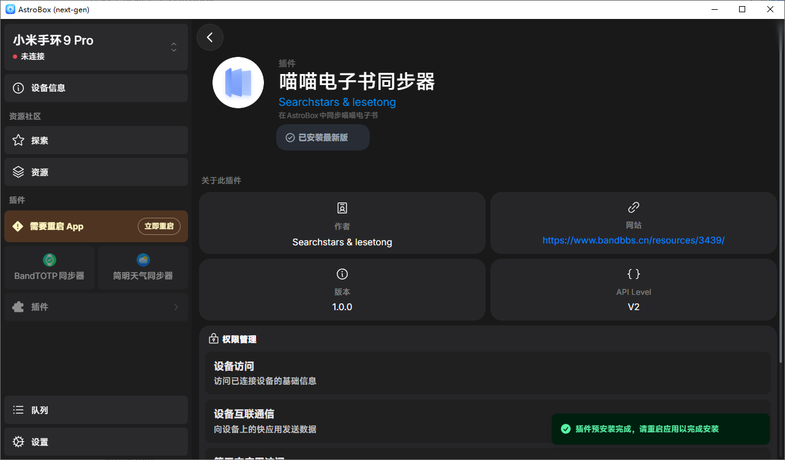Click the green success check in the toast
Viewport: 785px width, 460px height.
(x=566, y=429)
